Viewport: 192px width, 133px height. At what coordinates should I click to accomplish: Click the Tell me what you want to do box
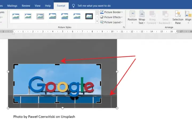click(94, 6)
